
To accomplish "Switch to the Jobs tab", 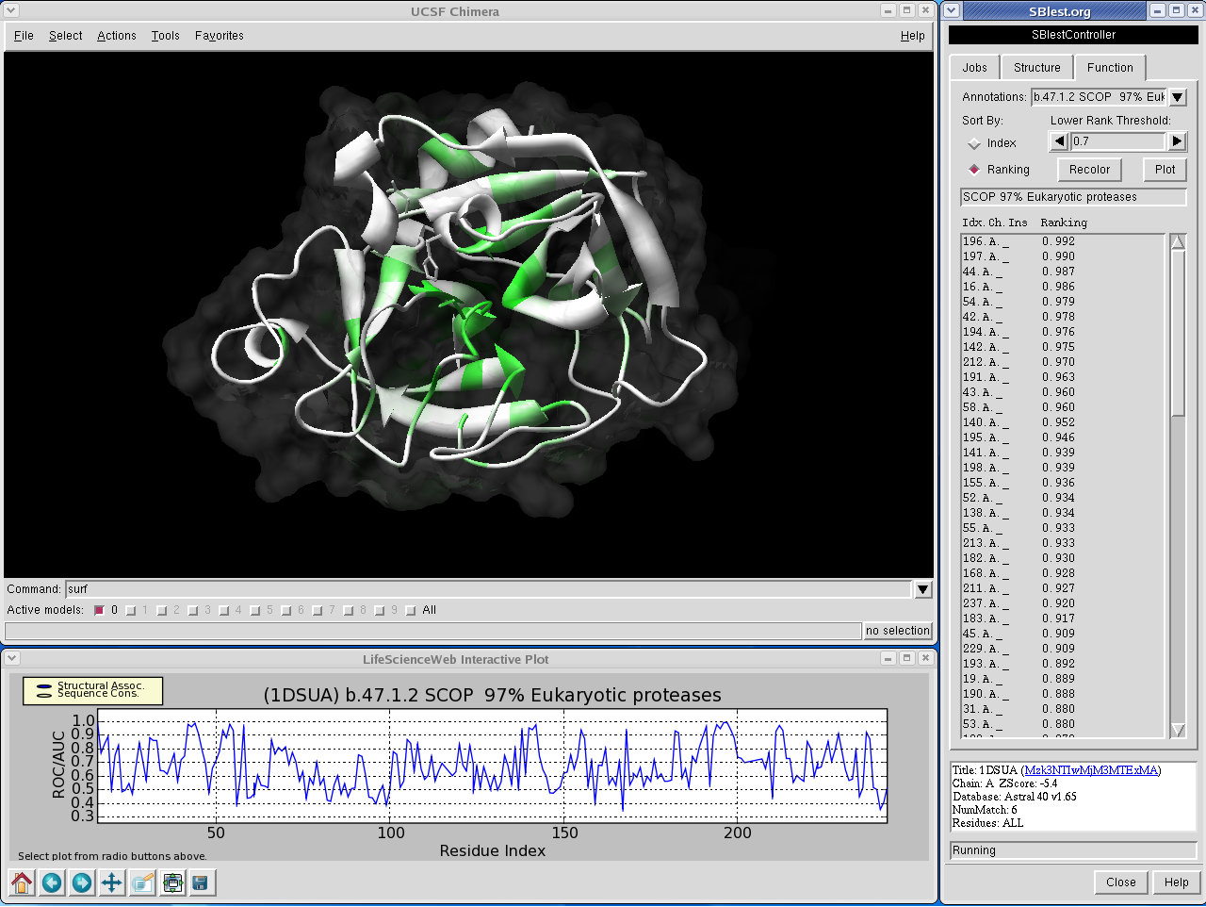I will pyautogui.click(x=975, y=68).
